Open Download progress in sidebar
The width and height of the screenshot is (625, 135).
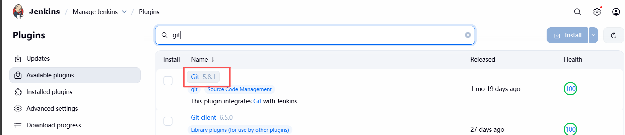coord(54,125)
